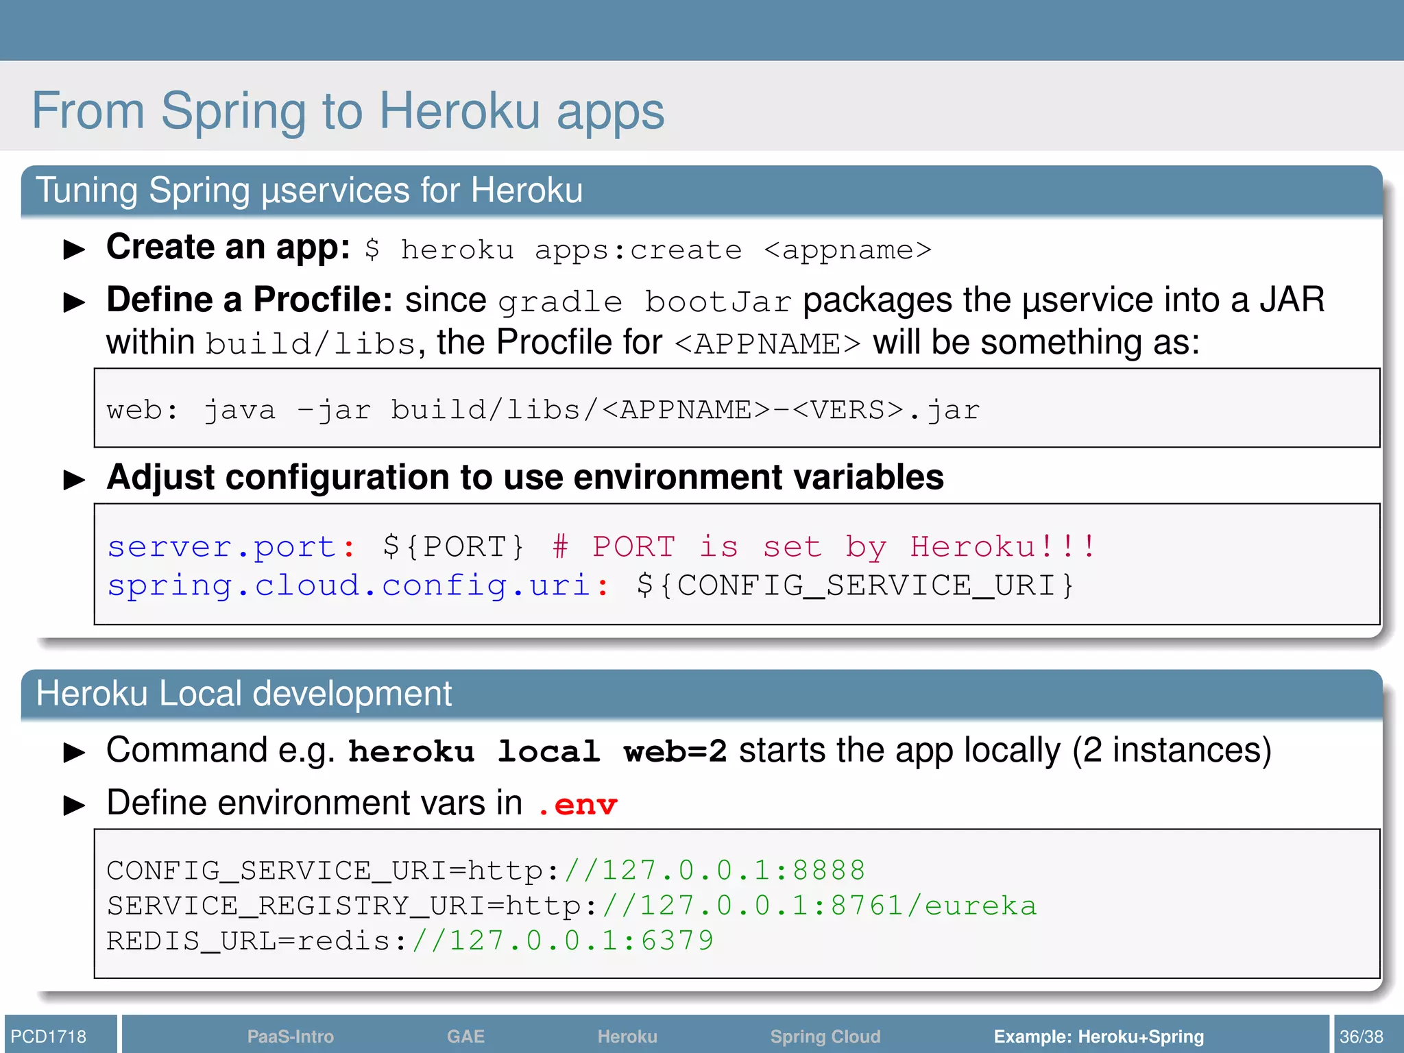Viewport: 1404px width, 1053px height.
Task: Open the PaaS-Intro section in footer
Action: [290, 1036]
